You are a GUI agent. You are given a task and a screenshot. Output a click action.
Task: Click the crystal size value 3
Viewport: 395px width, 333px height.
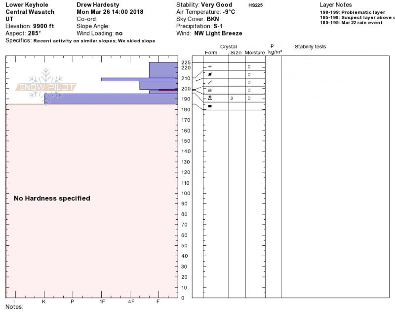pos(232,99)
